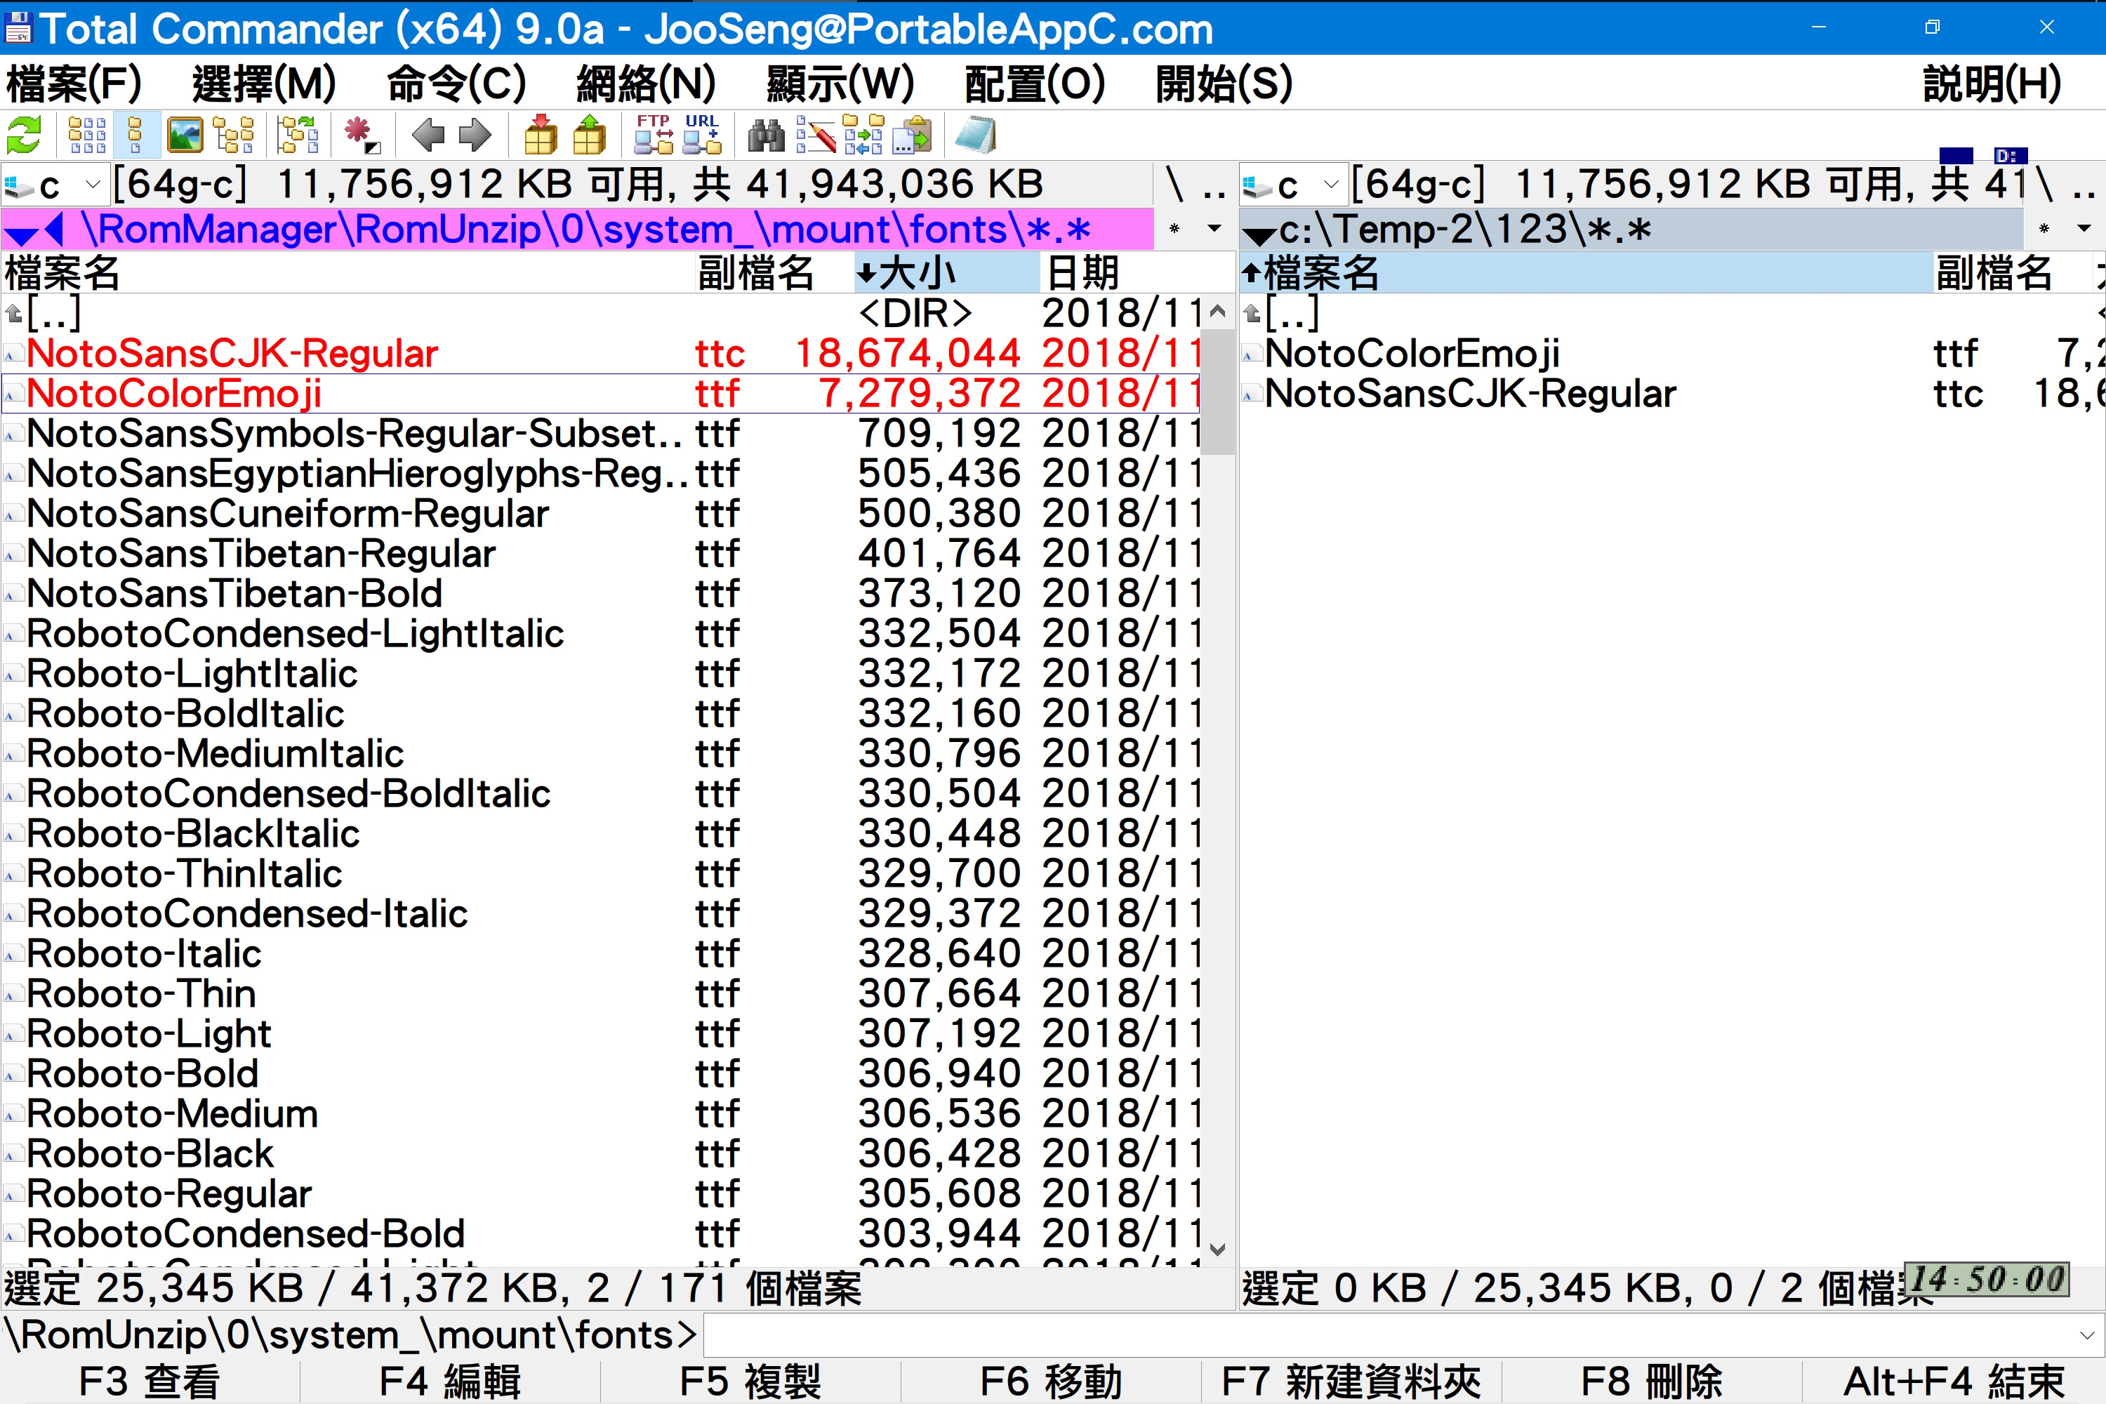This screenshot has width=2106, height=1404.
Task: Click left panel scrollbar down arrow
Action: coord(1217,1249)
